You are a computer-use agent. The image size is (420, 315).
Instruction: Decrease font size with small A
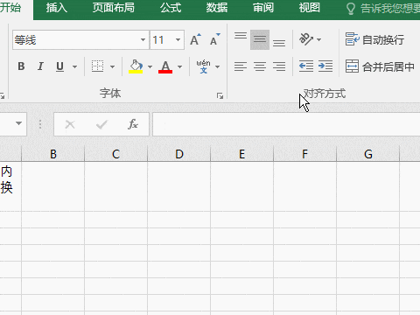tap(215, 39)
